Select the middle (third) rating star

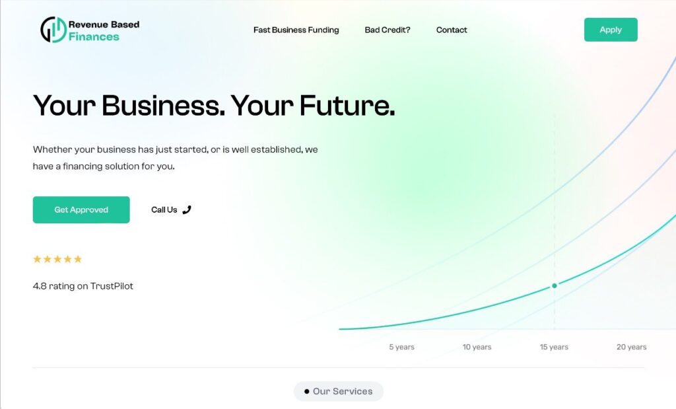pyautogui.click(x=57, y=259)
